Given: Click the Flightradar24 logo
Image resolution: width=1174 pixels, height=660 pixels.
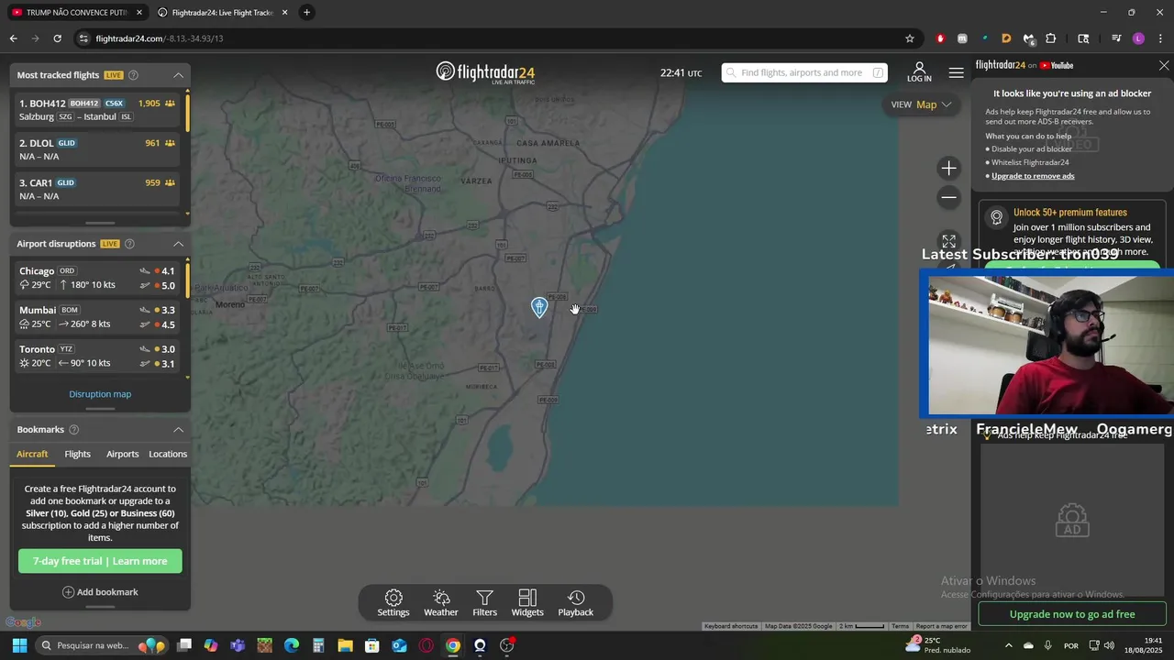Looking at the screenshot, I should pos(485,72).
